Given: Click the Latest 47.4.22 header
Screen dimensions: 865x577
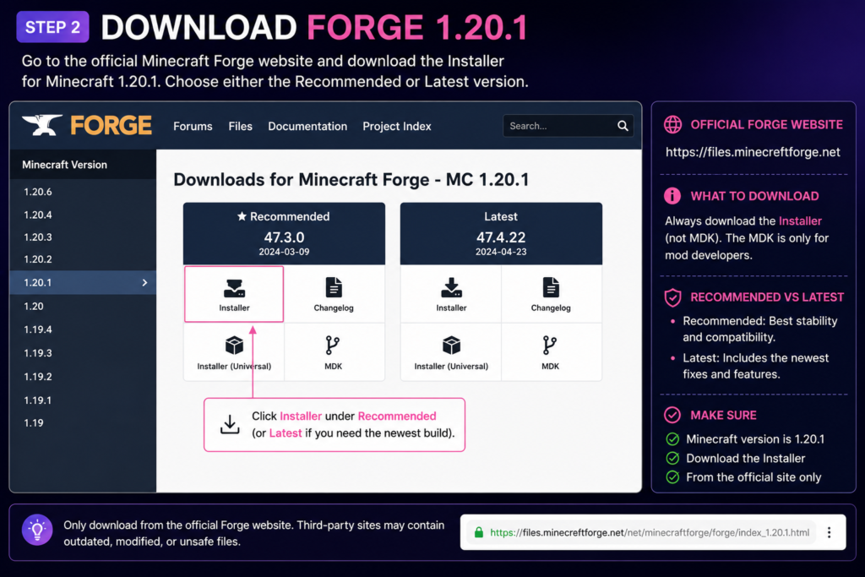Looking at the screenshot, I should (501, 233).
